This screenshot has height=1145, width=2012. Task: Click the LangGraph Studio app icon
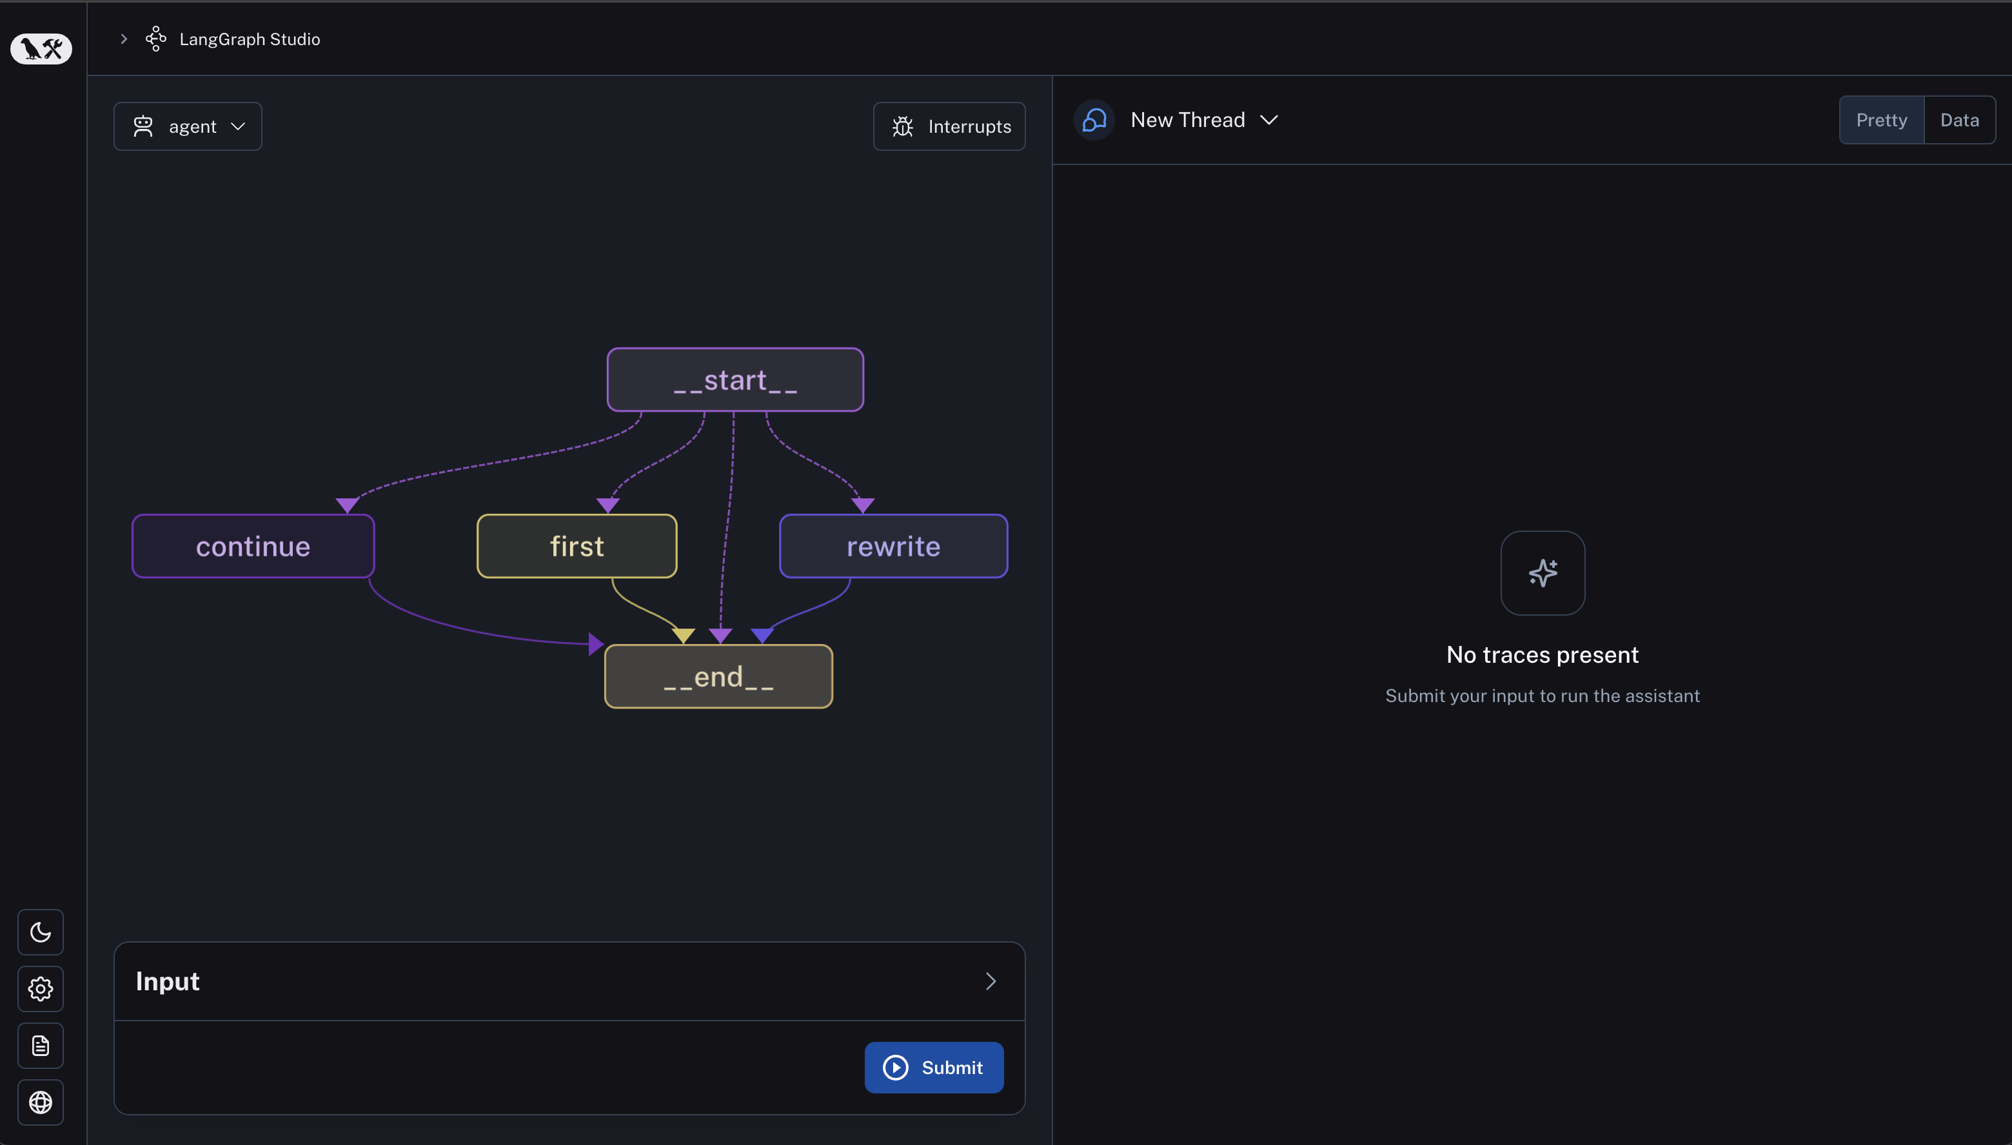(x=156, y=37)
